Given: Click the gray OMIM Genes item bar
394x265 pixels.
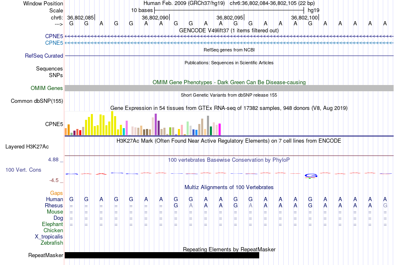Looking at the screenshot, I should 229,88.
